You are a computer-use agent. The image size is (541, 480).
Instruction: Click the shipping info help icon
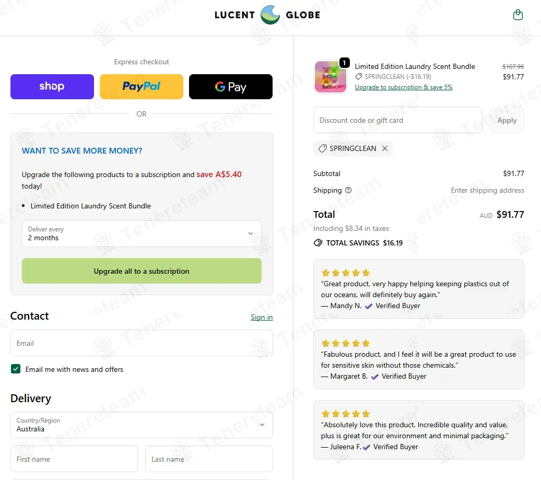[x=348, y=190]
